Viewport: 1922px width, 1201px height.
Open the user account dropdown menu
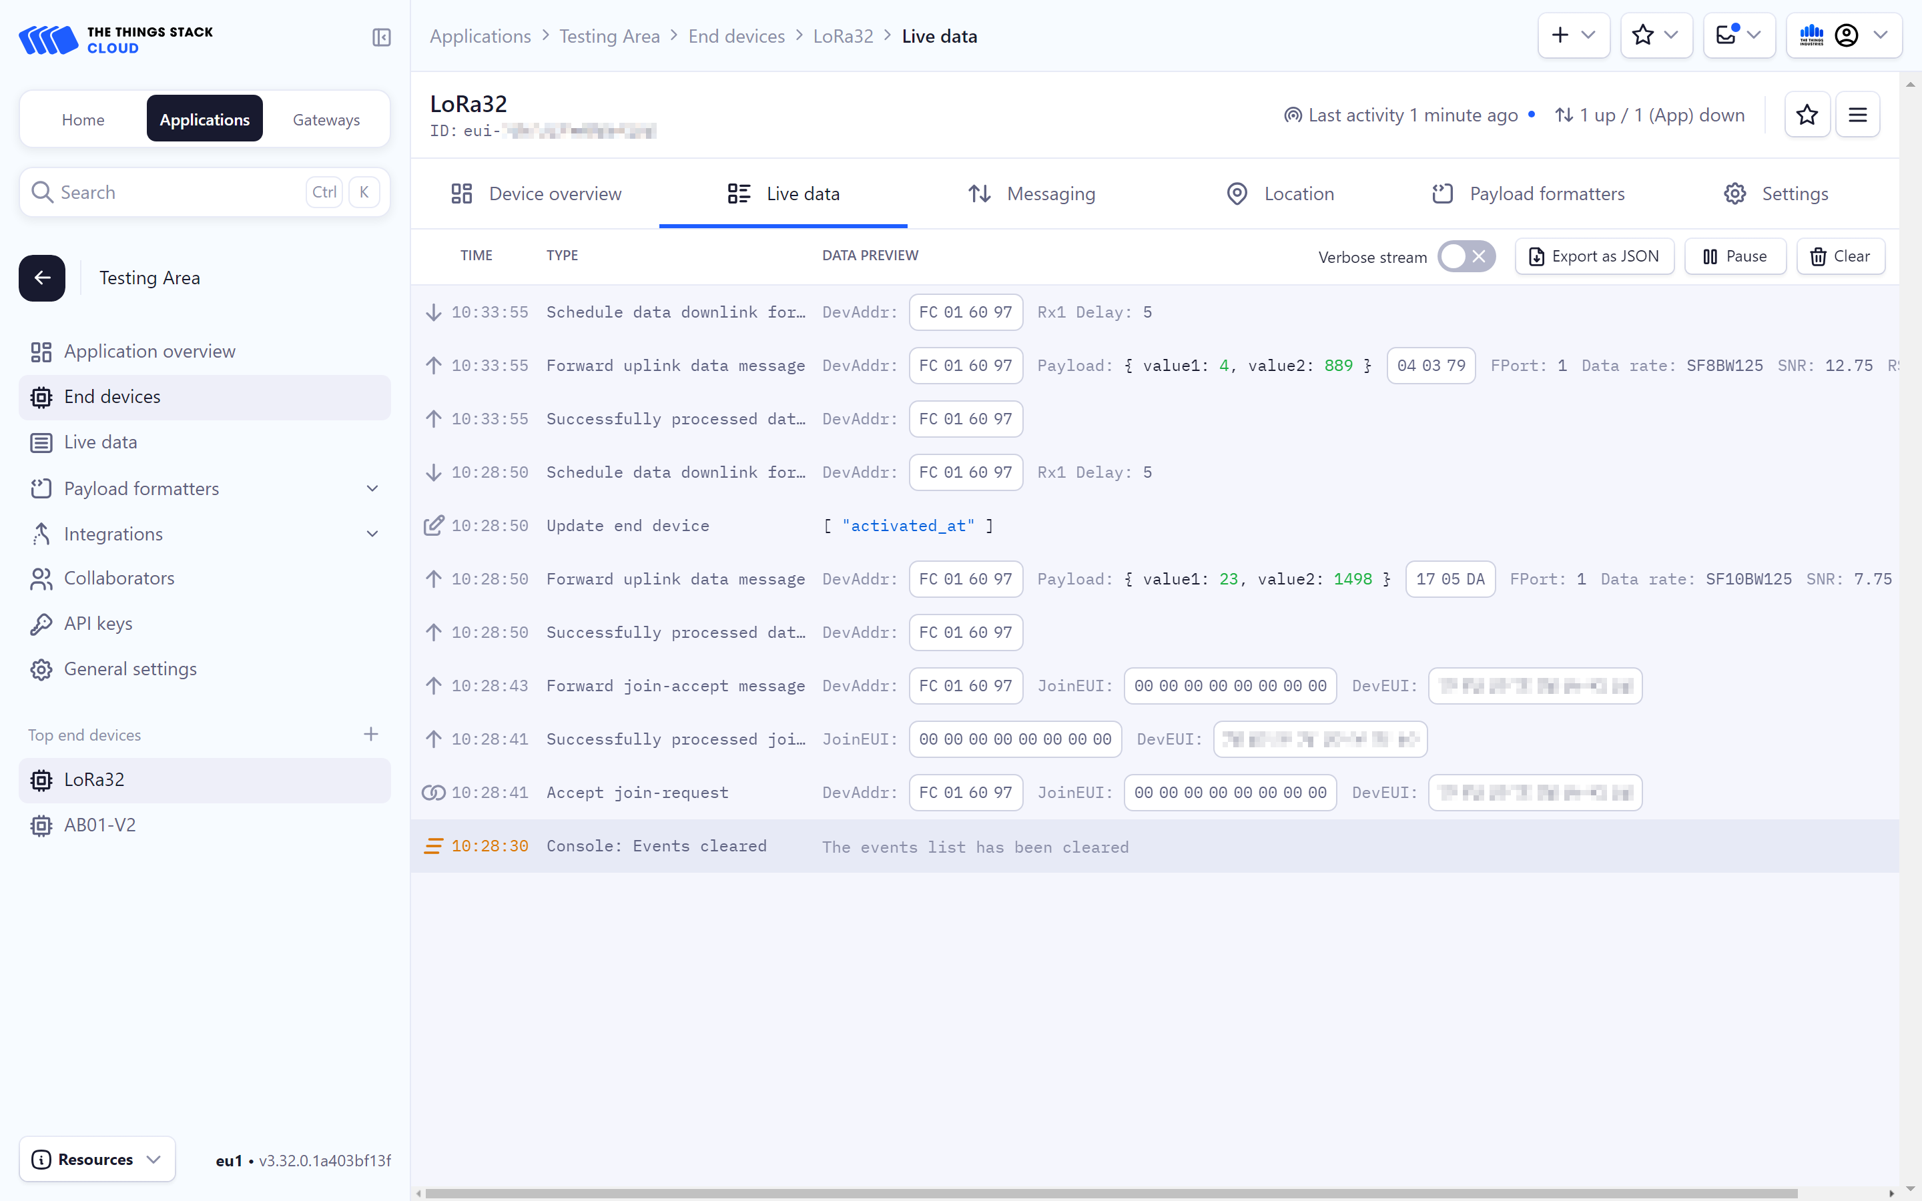pyautogui.click(x=1881, y=35)
